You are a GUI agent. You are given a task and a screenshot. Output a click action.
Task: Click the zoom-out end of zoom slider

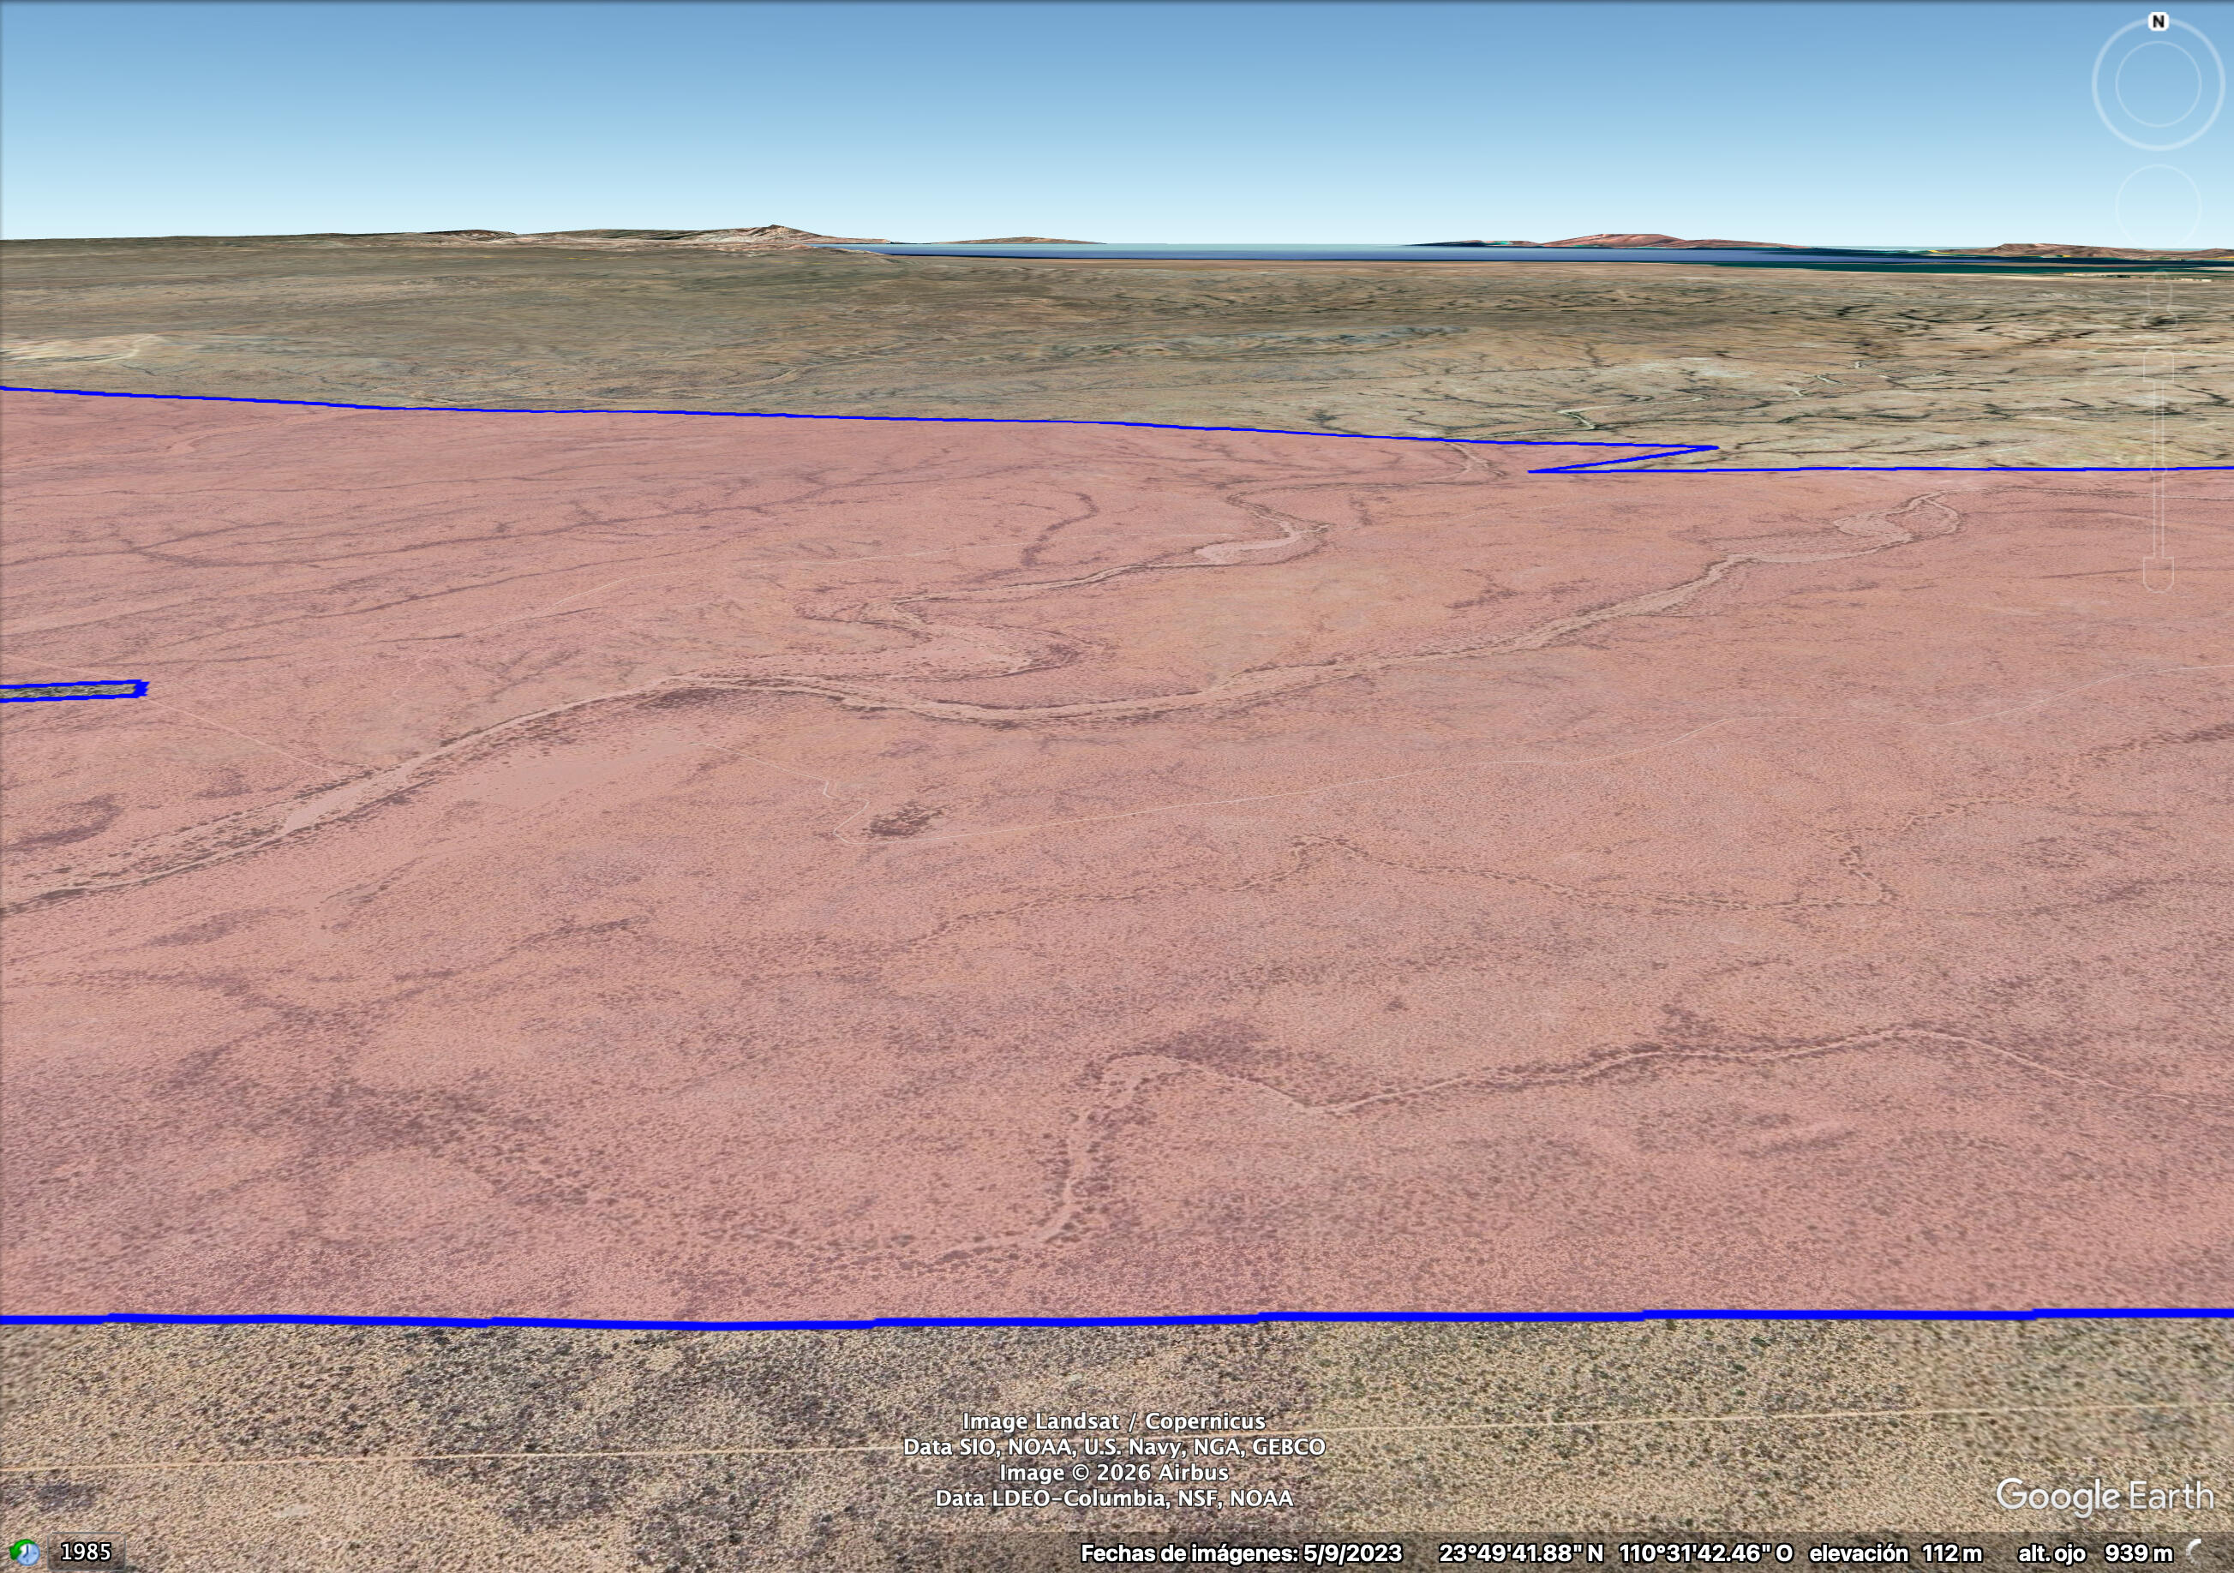click(2158, 576)
